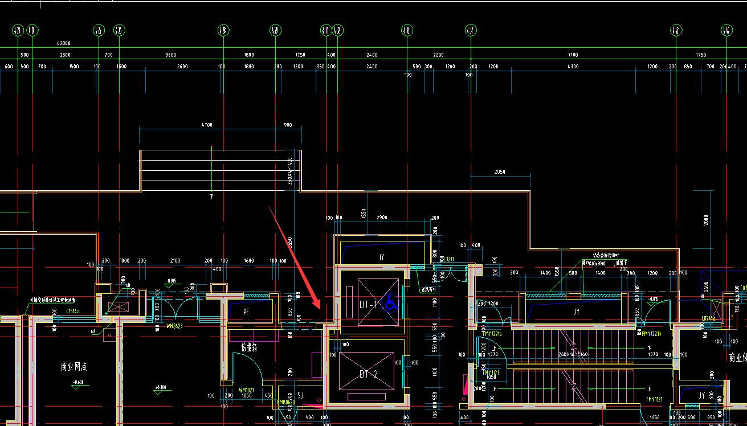Click the PF room label
747x426 pixels.
[246, 312]
